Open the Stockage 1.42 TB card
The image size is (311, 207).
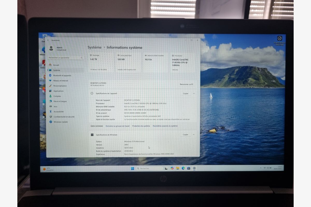point(101,63)
